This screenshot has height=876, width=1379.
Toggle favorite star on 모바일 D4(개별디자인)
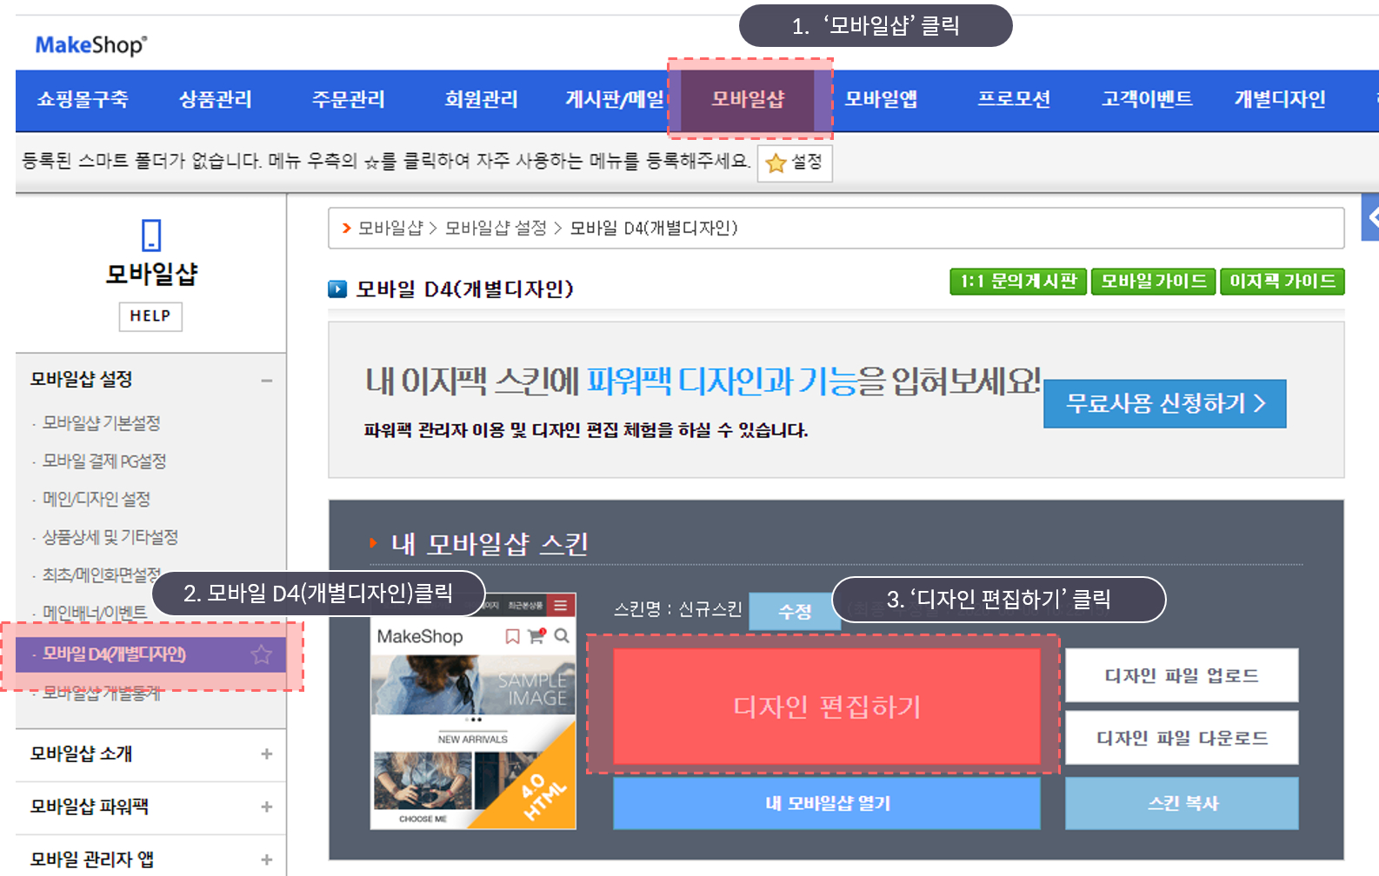[261, 654]
